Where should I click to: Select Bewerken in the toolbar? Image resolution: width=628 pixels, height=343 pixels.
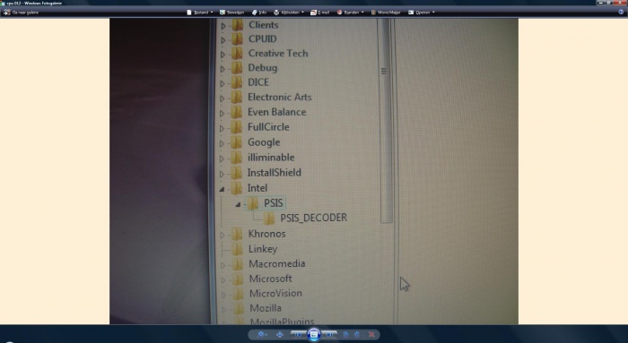tap(231, 13)
